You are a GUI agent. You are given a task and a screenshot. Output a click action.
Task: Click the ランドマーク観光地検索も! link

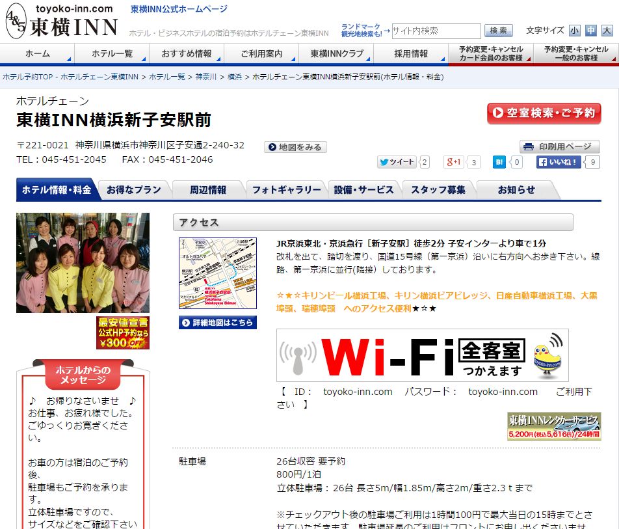coord(362,31)
